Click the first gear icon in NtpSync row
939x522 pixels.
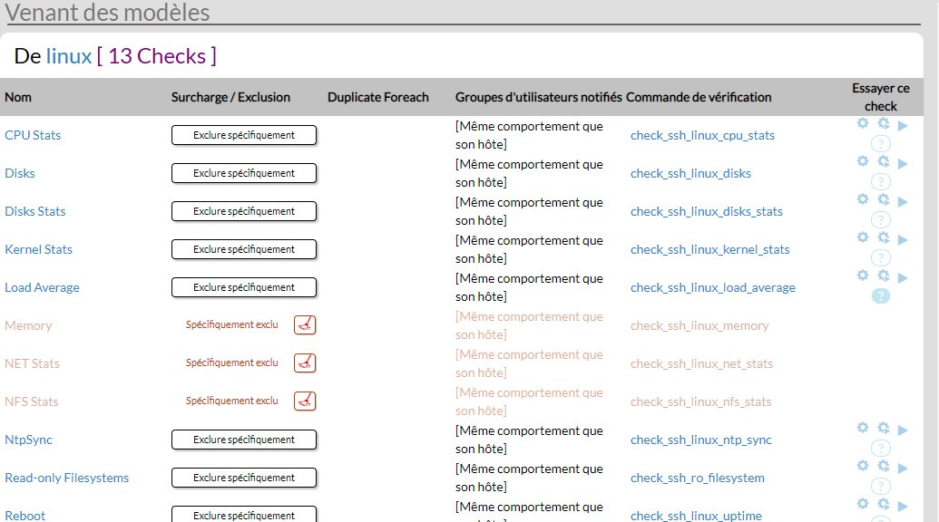click(x=863, y=428)
